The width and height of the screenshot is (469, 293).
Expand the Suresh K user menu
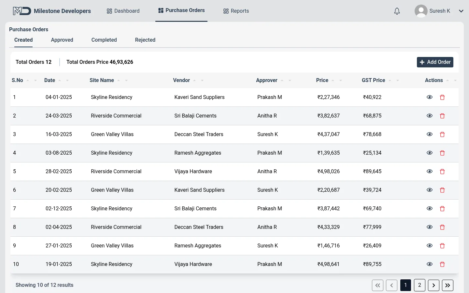[x=461, y=11]
